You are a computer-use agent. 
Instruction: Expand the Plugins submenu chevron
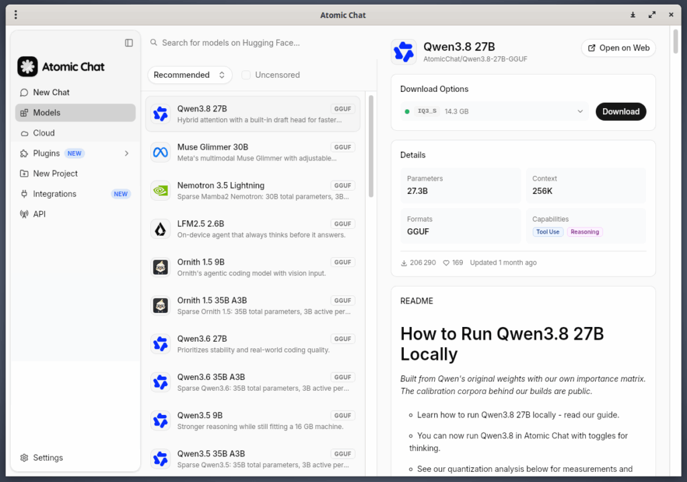127,153
